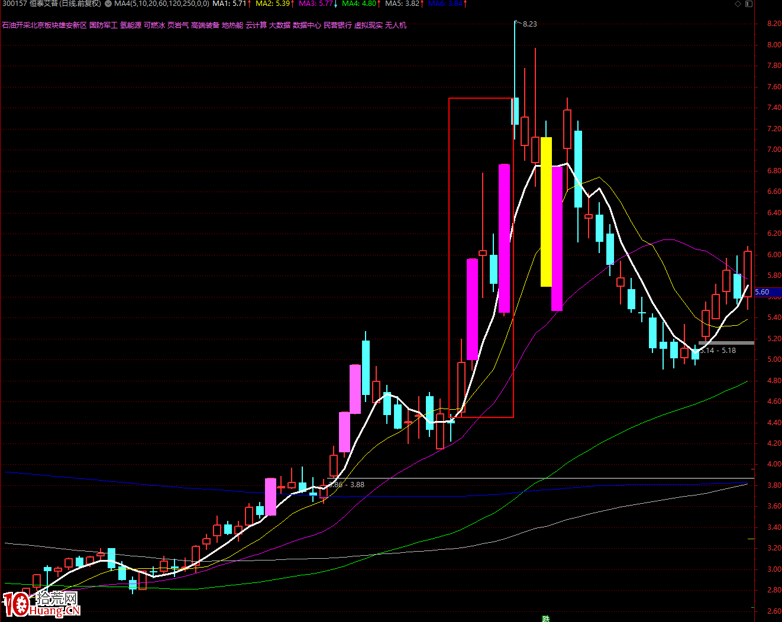Image resolution: width=782 pixels, height=622 pixels.
Task: Open the 氢能源 concept tag
Action: [131, 25]
